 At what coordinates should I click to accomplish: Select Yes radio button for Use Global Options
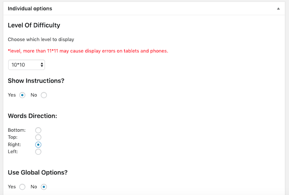coord(22,187)
